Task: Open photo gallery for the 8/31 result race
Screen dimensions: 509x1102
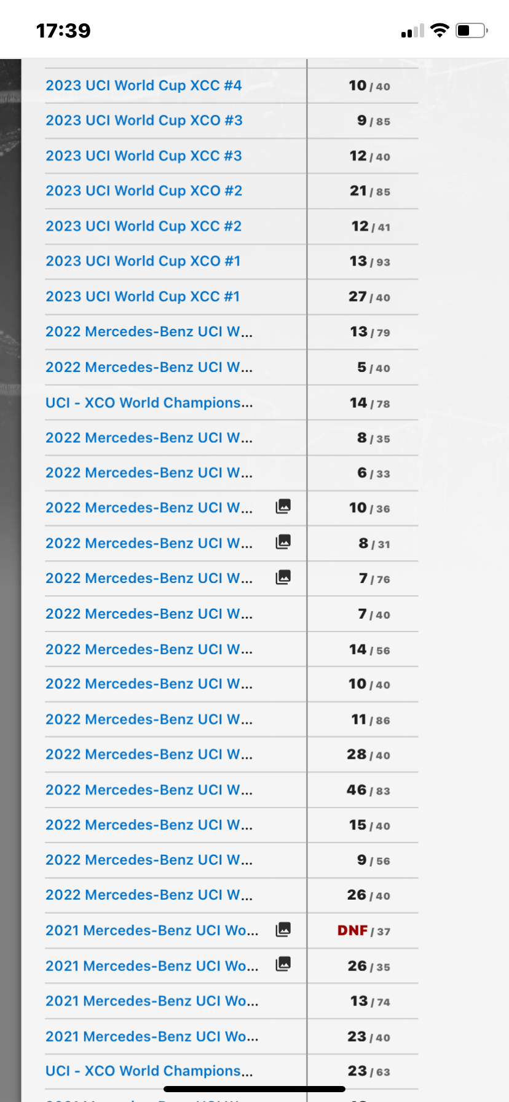Action: (x=283, y=542)
